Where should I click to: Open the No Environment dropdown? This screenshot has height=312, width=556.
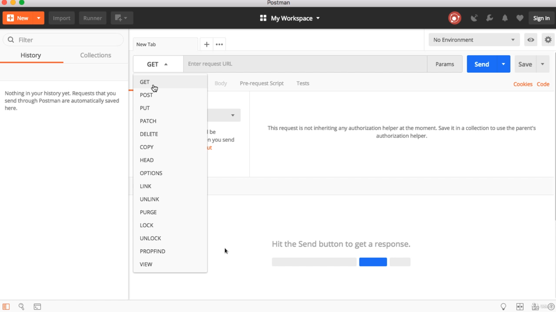(474, 40)
